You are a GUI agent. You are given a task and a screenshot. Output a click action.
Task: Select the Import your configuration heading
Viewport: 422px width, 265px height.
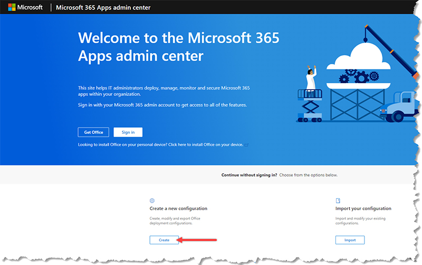pyautogui.click(x=363, y=209)
